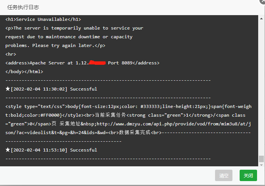The image size is (265, 186).
Task: Click the first Successful status word
Action: [x=84, y=89]
